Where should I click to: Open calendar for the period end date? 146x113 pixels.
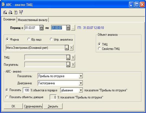68,28
